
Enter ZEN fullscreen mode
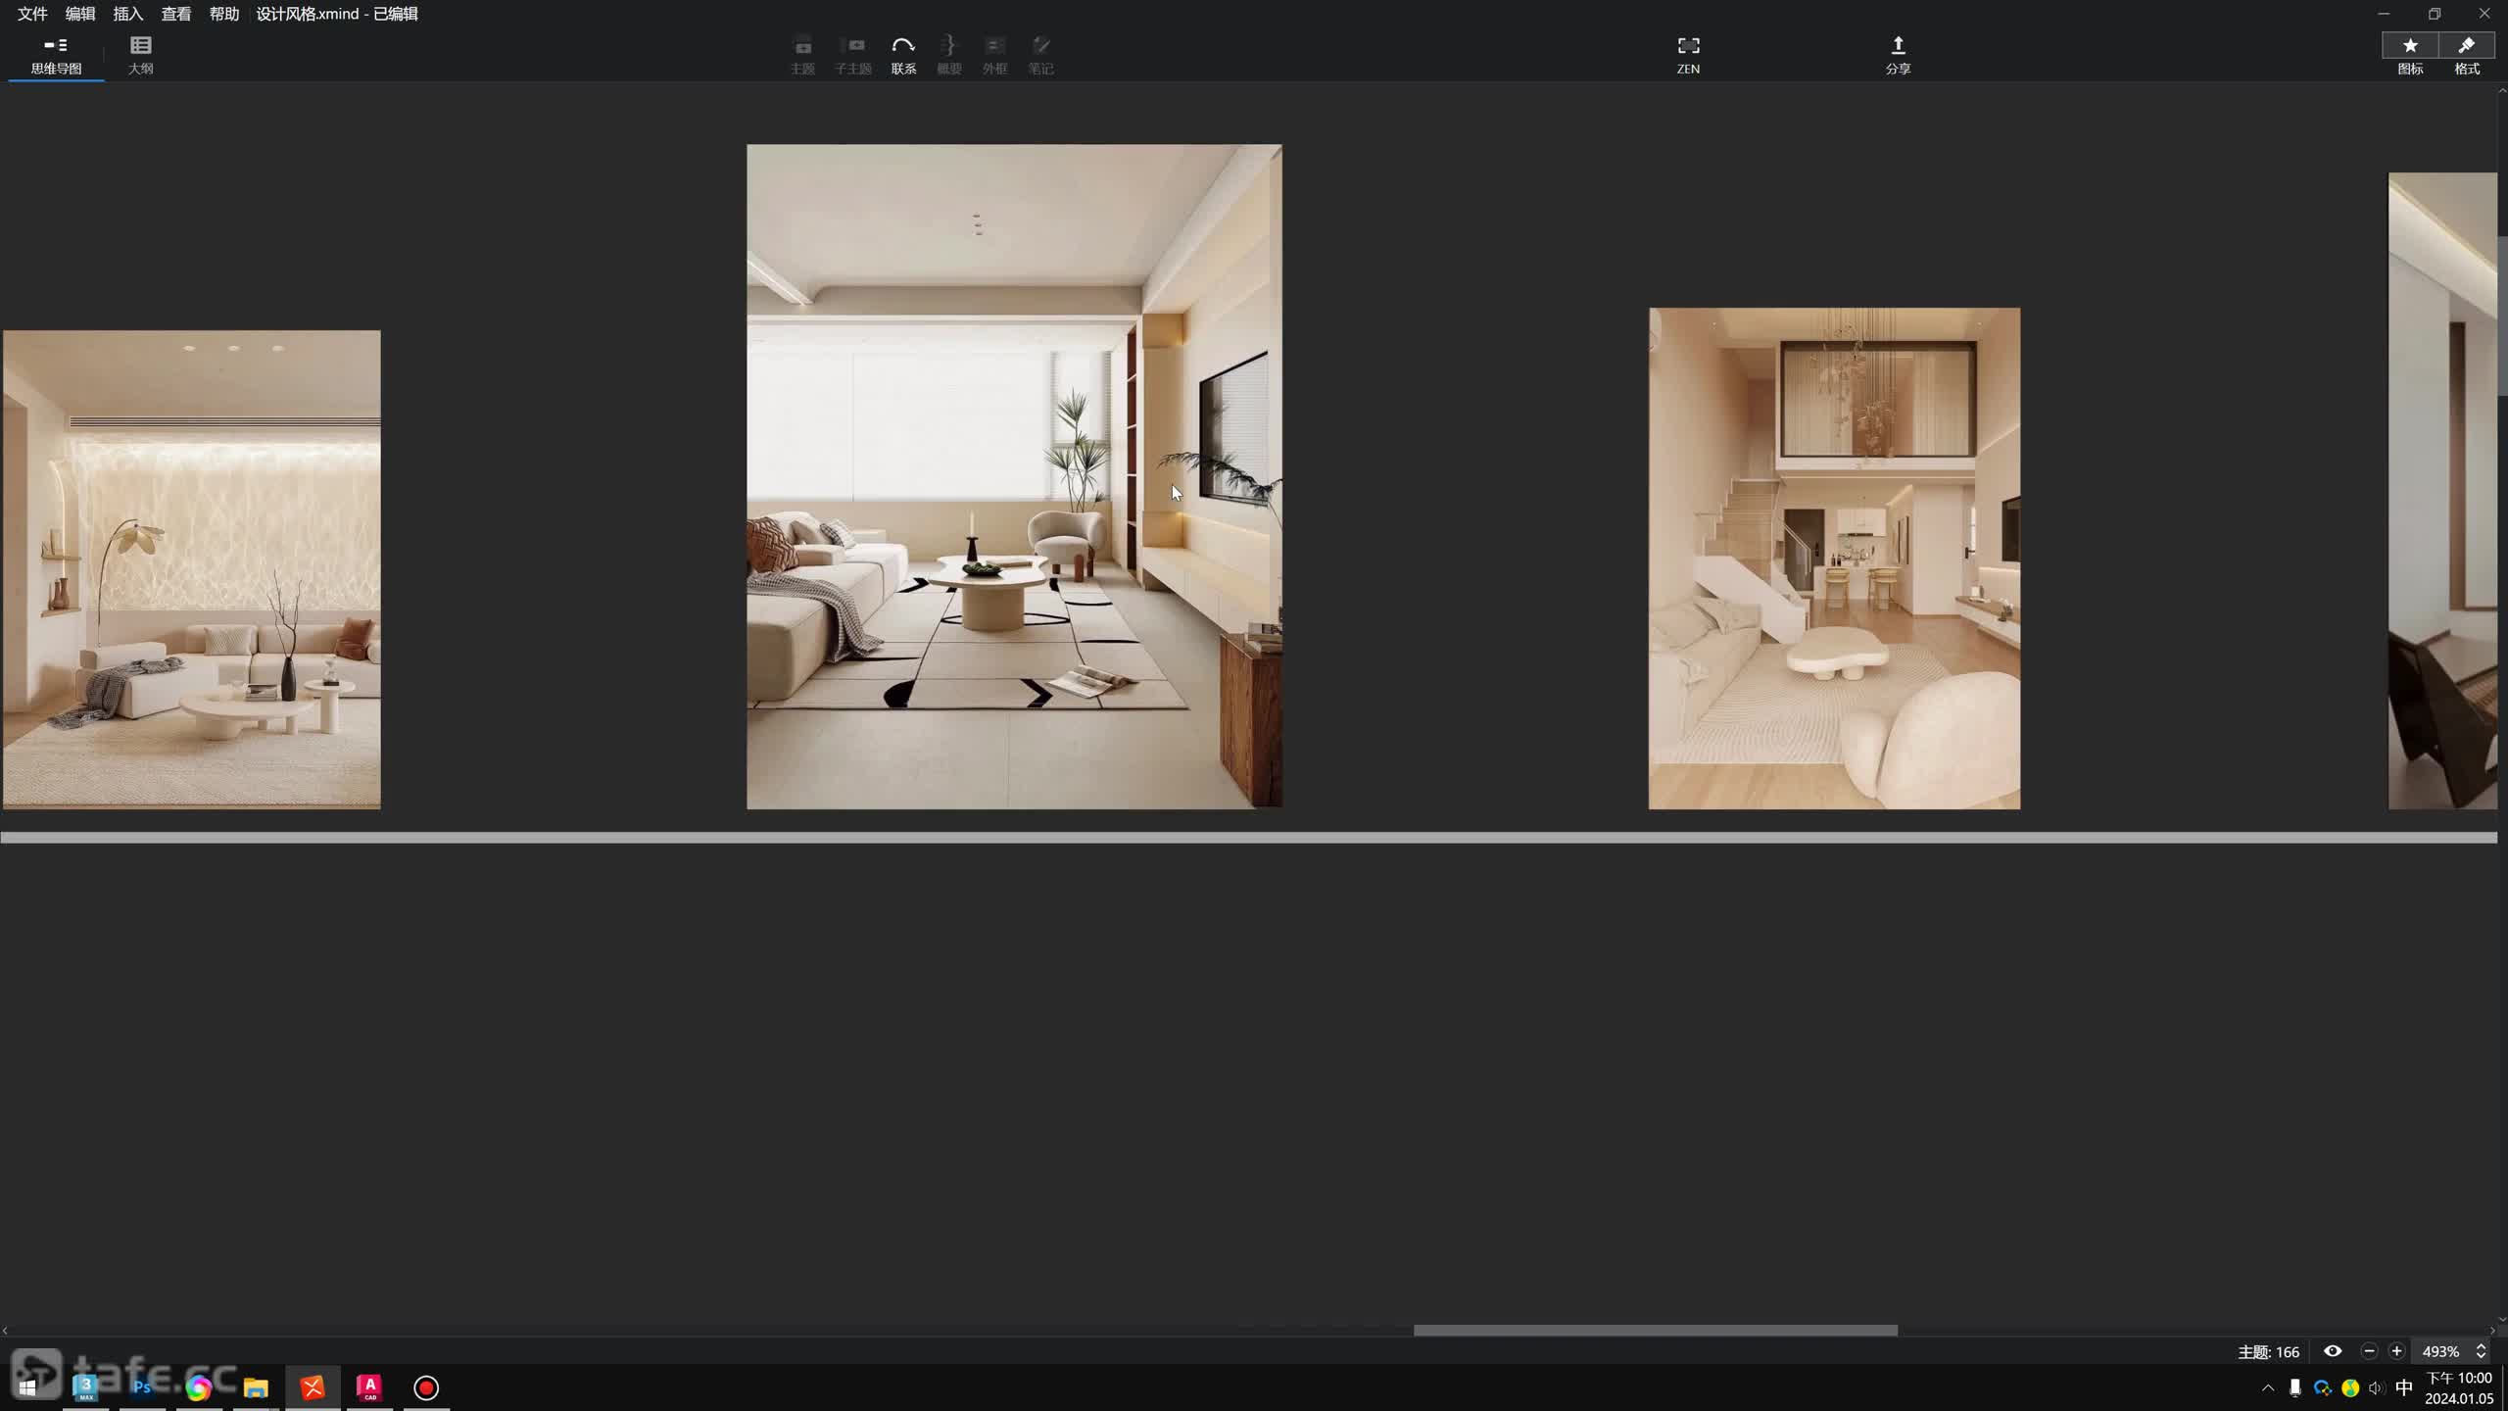(1688, 56)
